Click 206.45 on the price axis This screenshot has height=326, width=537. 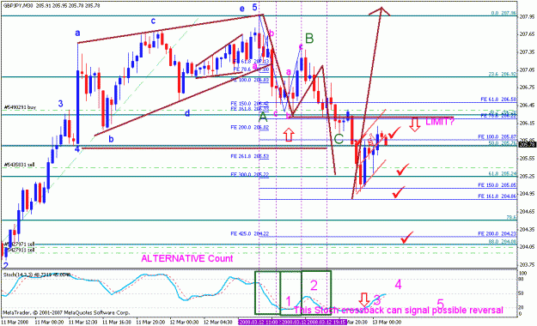pos(527,105)
